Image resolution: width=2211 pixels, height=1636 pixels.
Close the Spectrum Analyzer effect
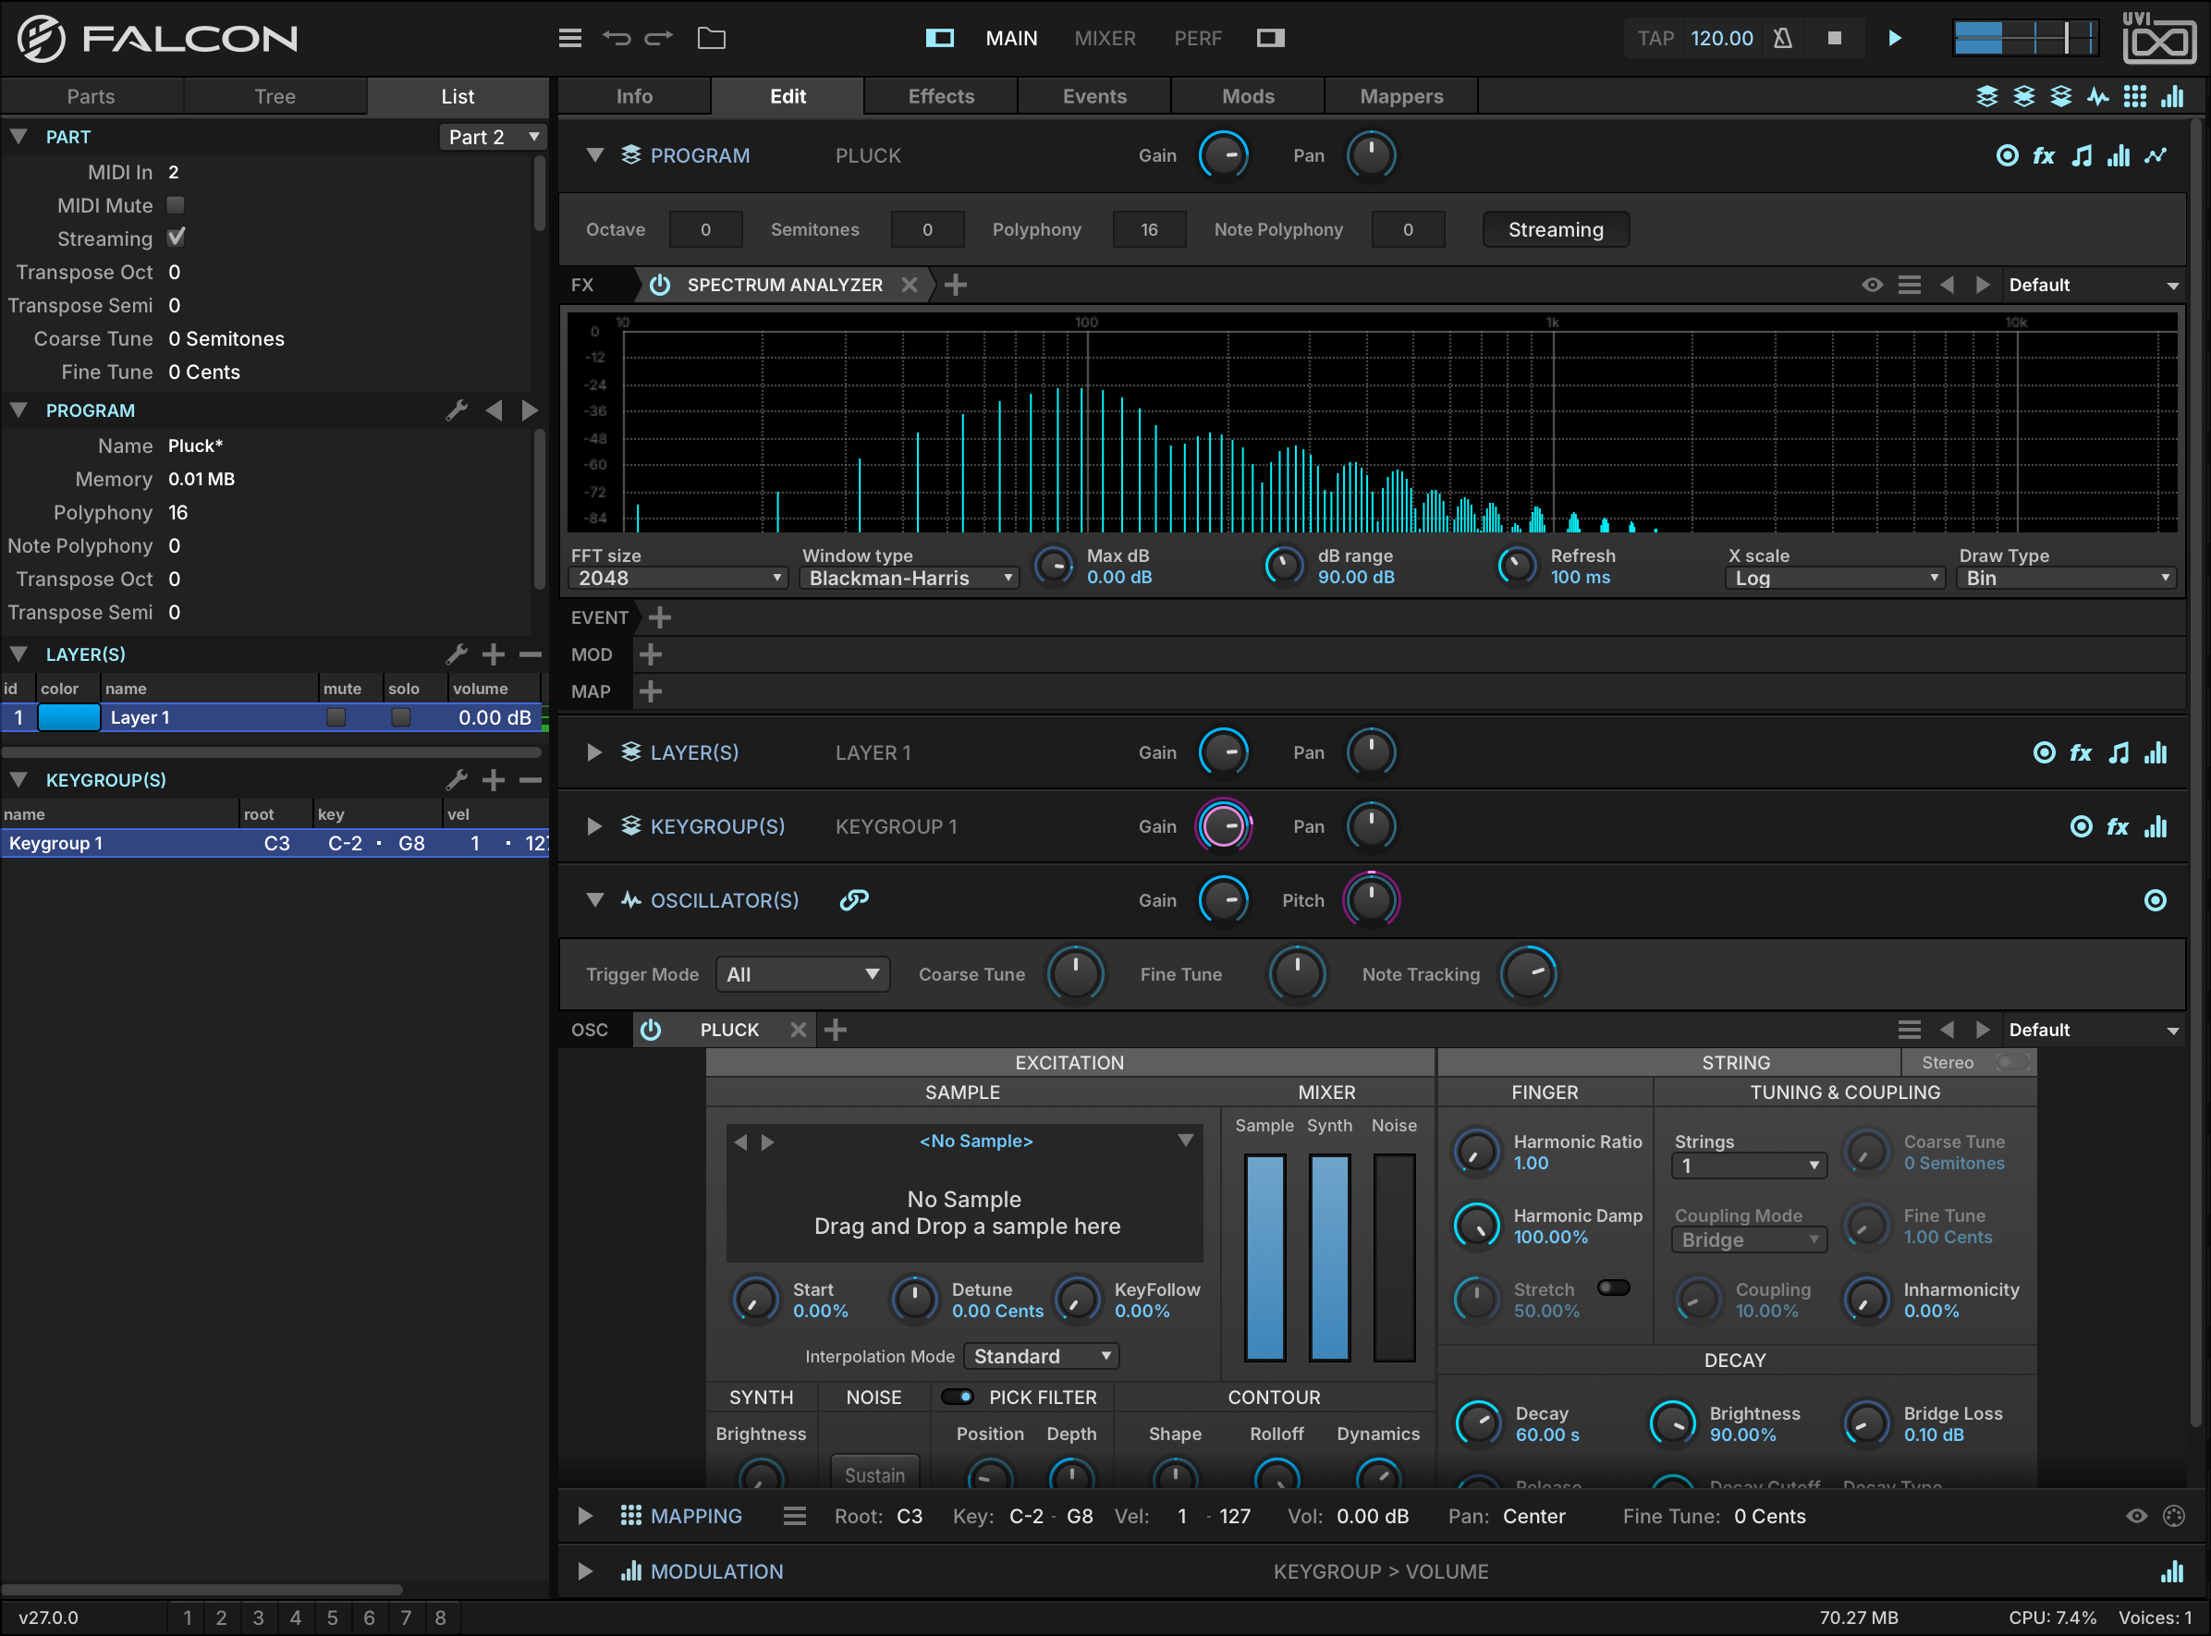(x=909, y=285)
